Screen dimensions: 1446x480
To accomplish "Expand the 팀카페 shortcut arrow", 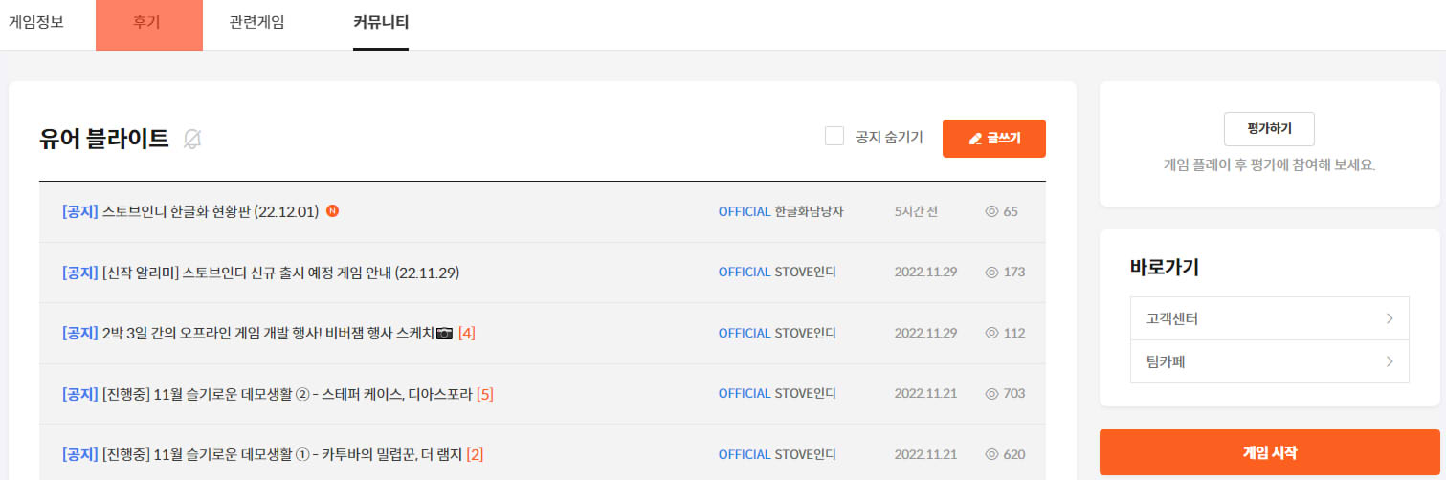I will pyautogui.click(x=1389, y=361).
